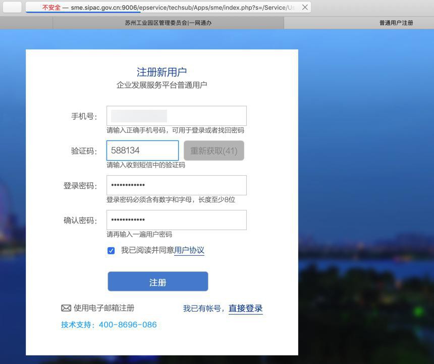This screenshot has height=364, width=434.
Task: Choose 使用电子邮箱注册 option
Action: point(104,308)
